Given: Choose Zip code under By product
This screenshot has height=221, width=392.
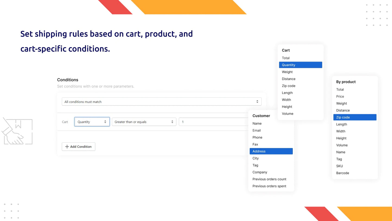Looking at the screenshot, I should (x=343, y=117).
